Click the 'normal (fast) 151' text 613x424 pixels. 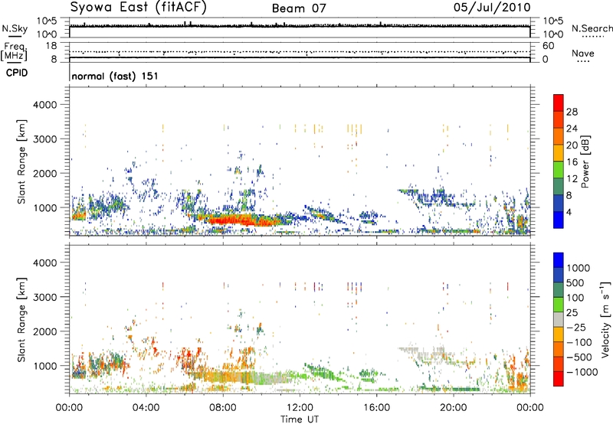[115, 76]
